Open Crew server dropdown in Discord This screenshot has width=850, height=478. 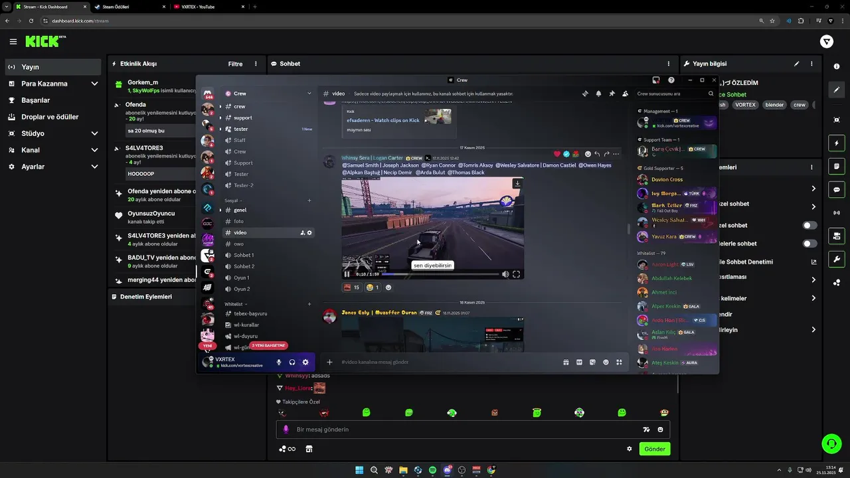click(x=309, y=94)
